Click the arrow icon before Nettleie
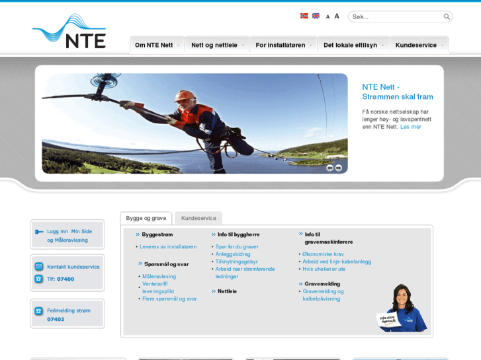481x360 pixels. 214,291
